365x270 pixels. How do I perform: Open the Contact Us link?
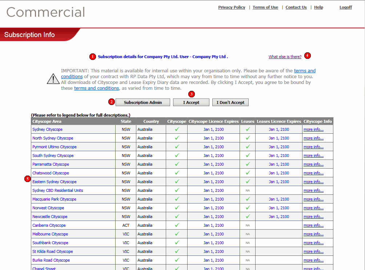pos(296,7)
